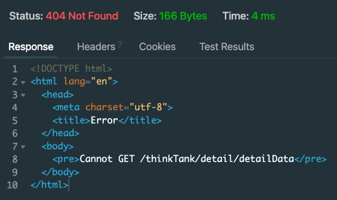The width and height of the screenshot is (337, 200).
Task: Click the 'Status:' label
Action: pos(26,16)
